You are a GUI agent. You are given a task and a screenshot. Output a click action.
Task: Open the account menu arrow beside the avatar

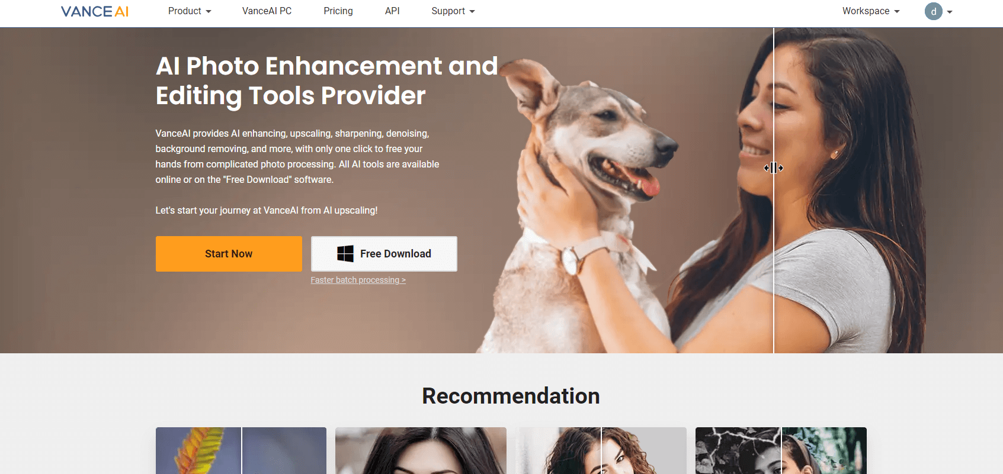point(950,12)
